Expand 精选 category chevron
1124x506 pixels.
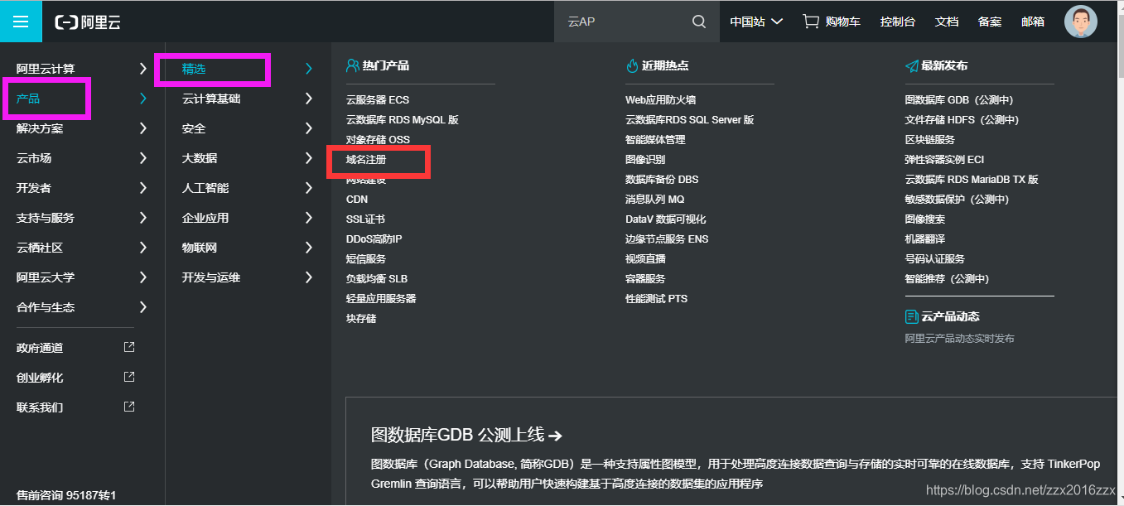309,69
